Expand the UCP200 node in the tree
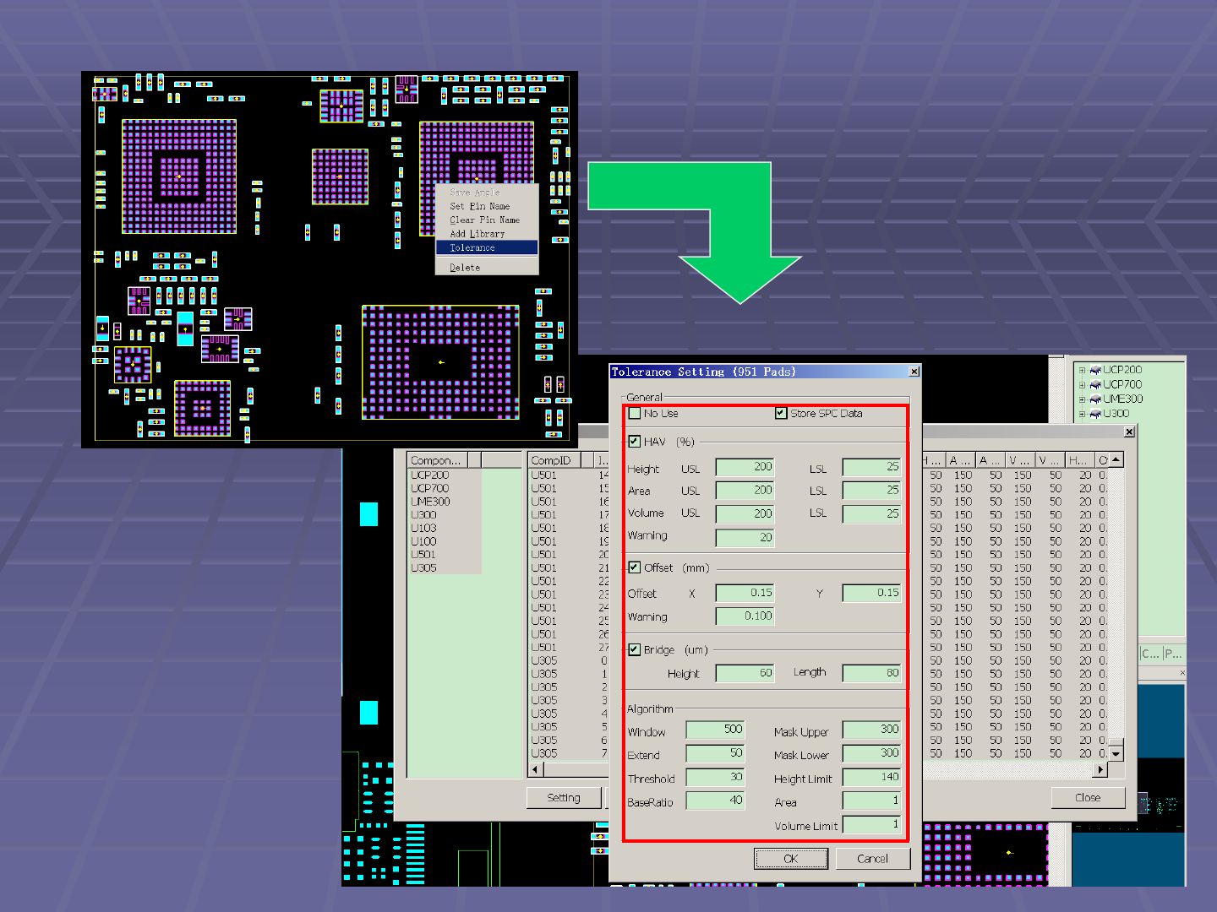 coord(1082,370)
